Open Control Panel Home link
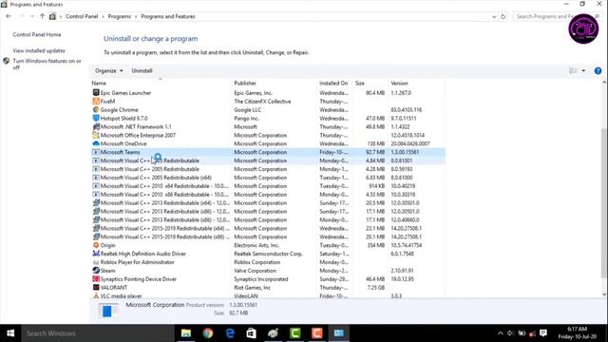This screenshot has width=608, height=342. (x=37, y=34)
